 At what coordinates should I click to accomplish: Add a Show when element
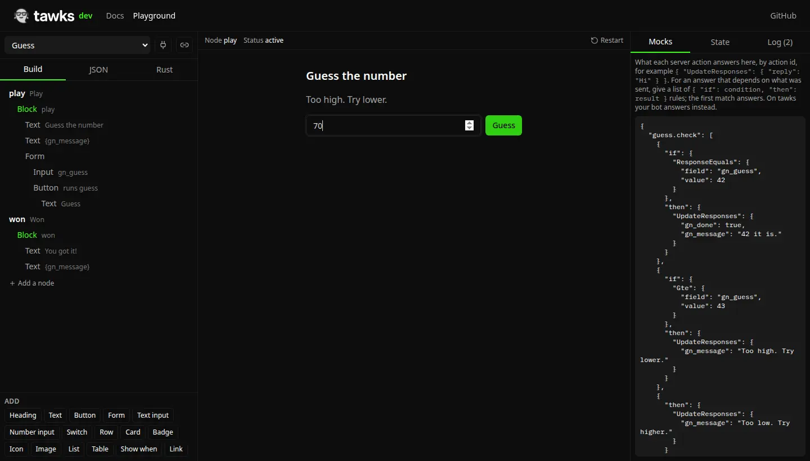pos(139,449)
